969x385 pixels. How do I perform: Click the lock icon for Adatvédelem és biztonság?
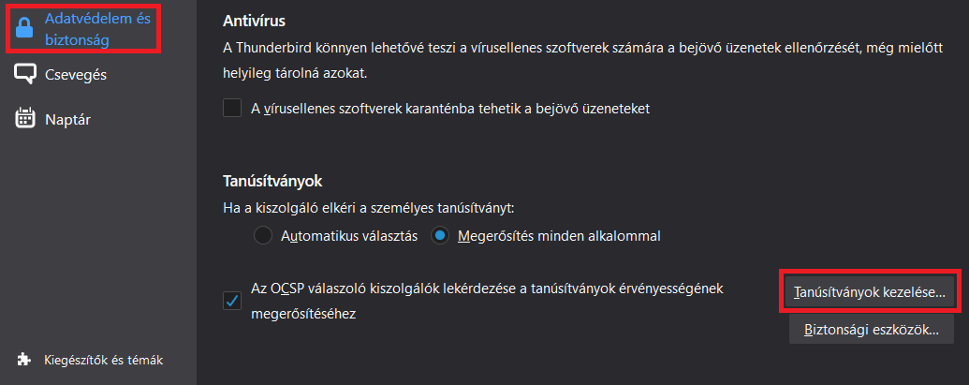[24, 28]
